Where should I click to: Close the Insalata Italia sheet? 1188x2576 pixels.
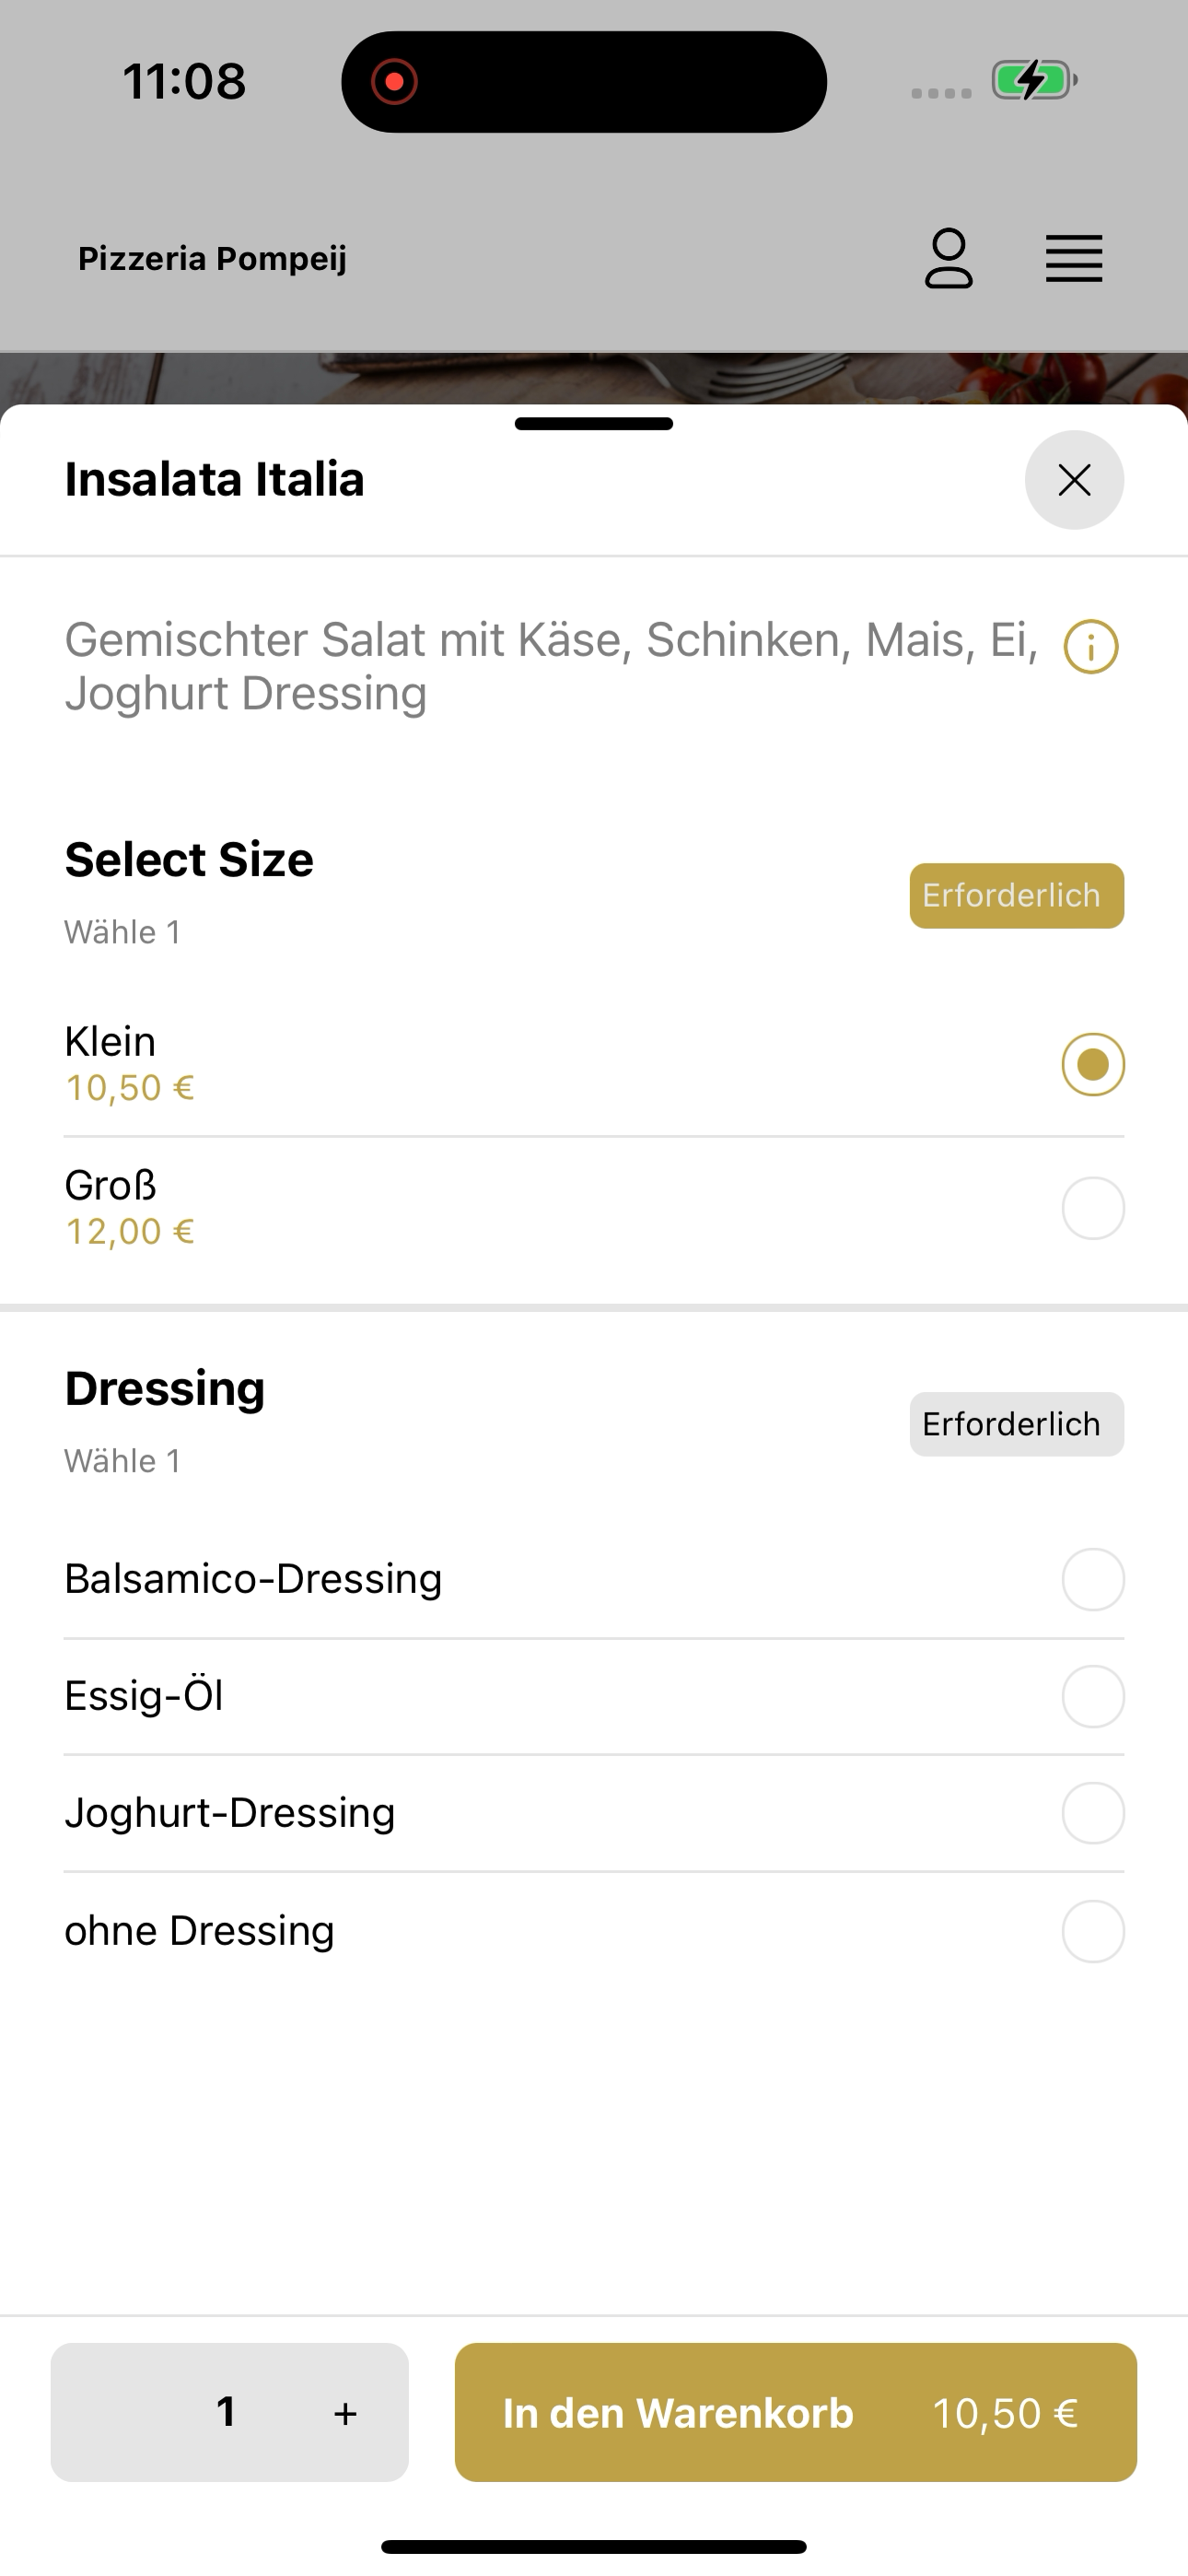(1074, 480)
